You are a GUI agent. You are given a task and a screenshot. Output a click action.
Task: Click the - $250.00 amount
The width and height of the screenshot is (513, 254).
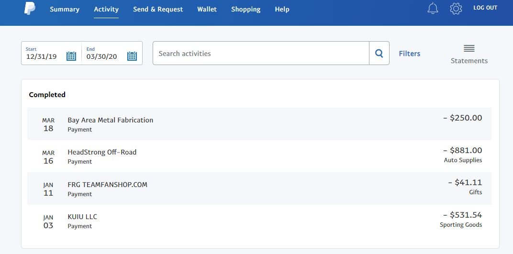pos(463,118)
